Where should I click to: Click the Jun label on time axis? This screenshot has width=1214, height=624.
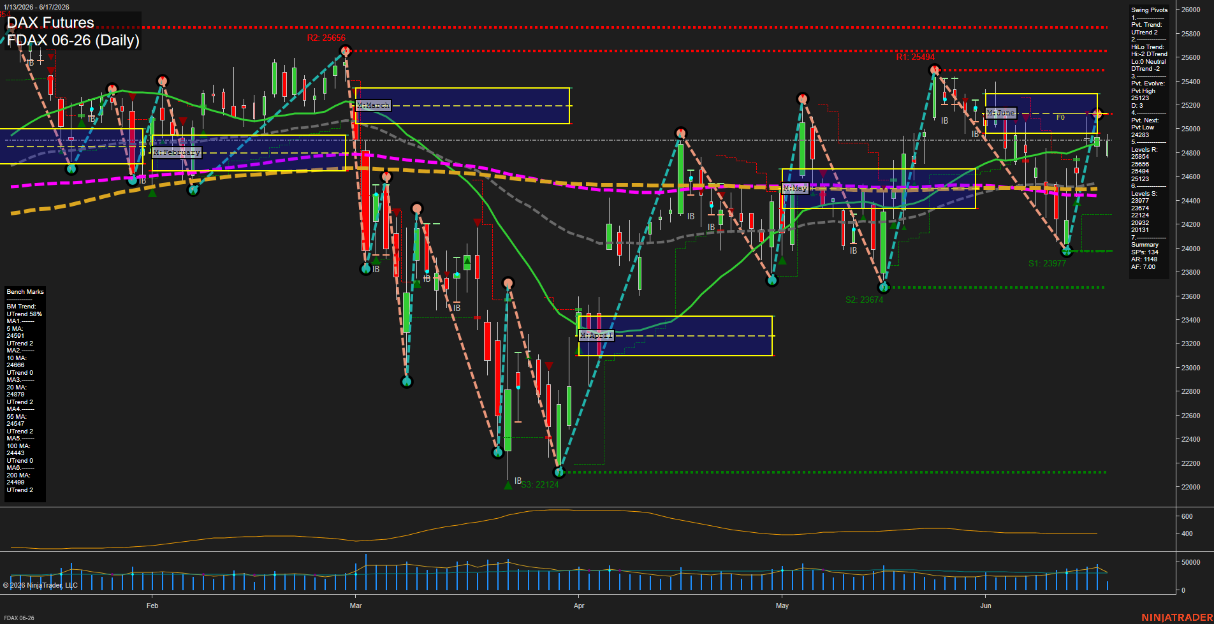click(986, 606)
